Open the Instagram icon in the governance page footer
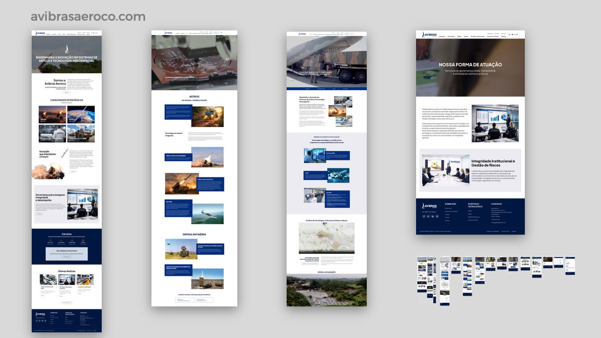This screenshot has width=601, height=338. tap(437, 217)
